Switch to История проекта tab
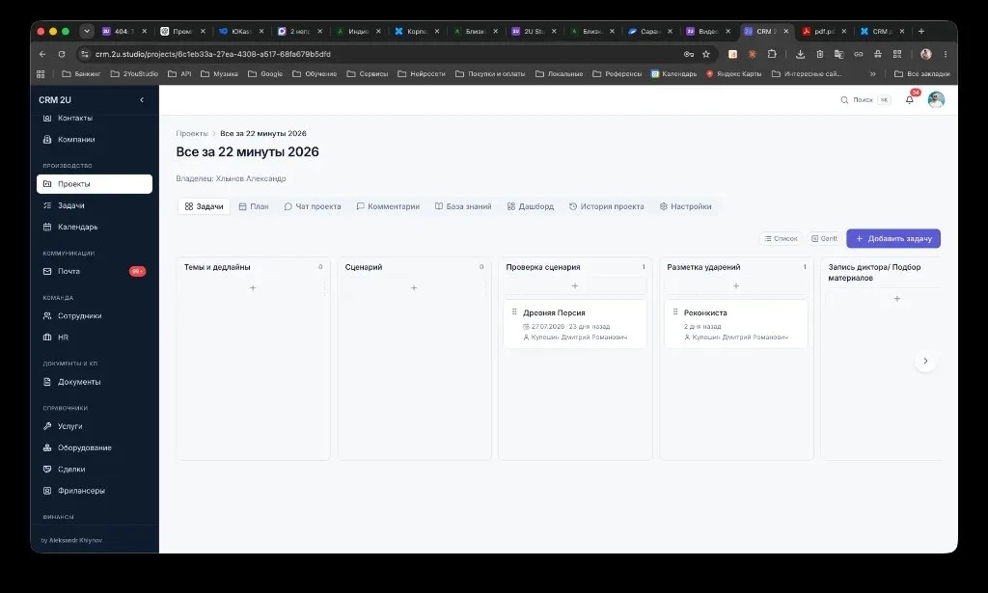This screenshot has width=988, height=593. click(607, 206)
